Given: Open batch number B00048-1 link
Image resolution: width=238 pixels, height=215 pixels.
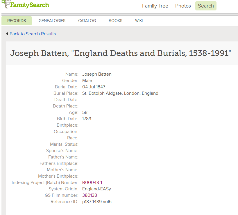Looking at the screenshot, I should coord(92,183).
